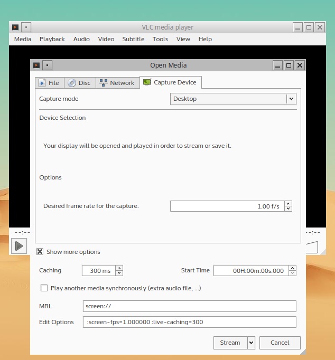This screenshot has height=360, width=335.
Task: Increase the desired frame rate value
Action: (288, 203)
